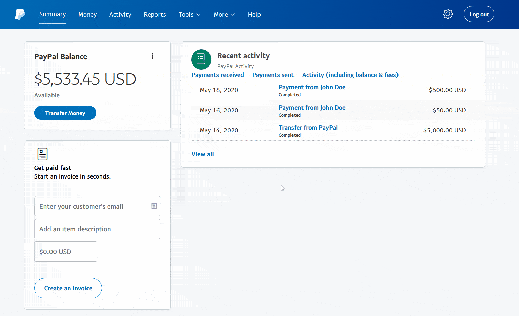
Task: Select the Payments received tab
Action: (217, 75)
